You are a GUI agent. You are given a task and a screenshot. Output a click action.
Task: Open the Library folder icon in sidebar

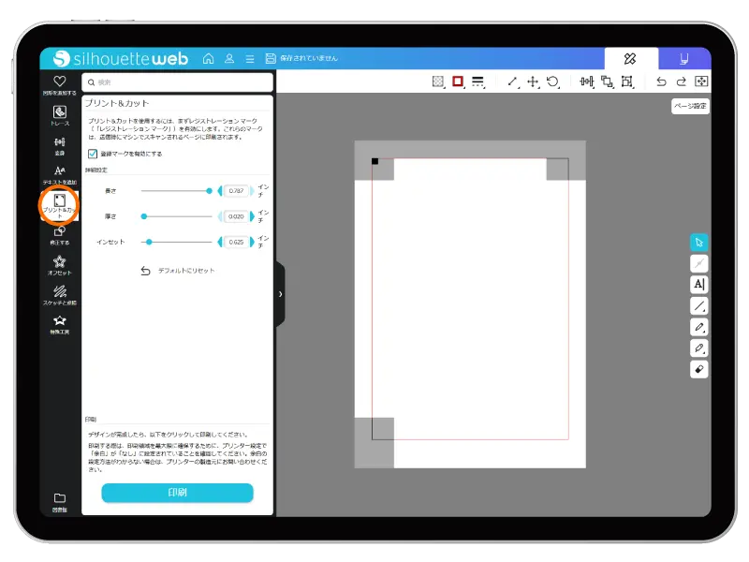pyautogui.click(x=60, y=500)
